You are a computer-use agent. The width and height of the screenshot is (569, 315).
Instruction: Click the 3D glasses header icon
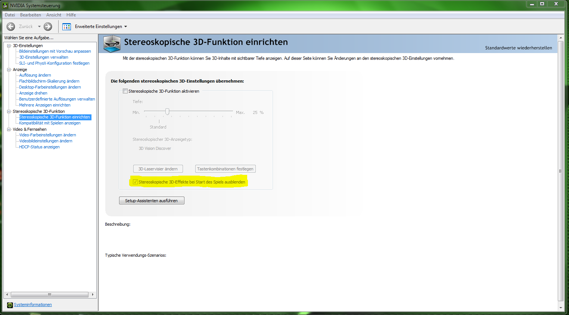112,44
